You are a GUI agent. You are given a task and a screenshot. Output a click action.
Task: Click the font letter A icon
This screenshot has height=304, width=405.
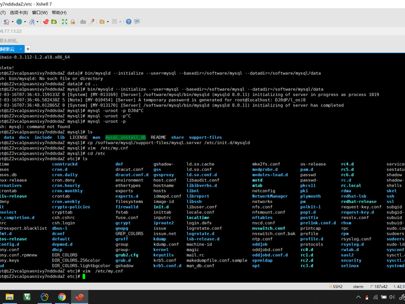pyautogui.click(x=32, y=22)
